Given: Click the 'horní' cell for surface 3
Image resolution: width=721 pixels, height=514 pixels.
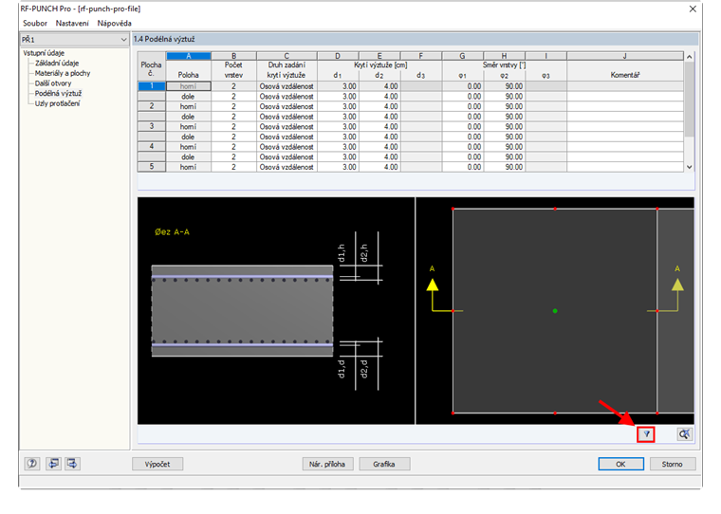Looking at the screenshot, I should (x=189, y=126).
